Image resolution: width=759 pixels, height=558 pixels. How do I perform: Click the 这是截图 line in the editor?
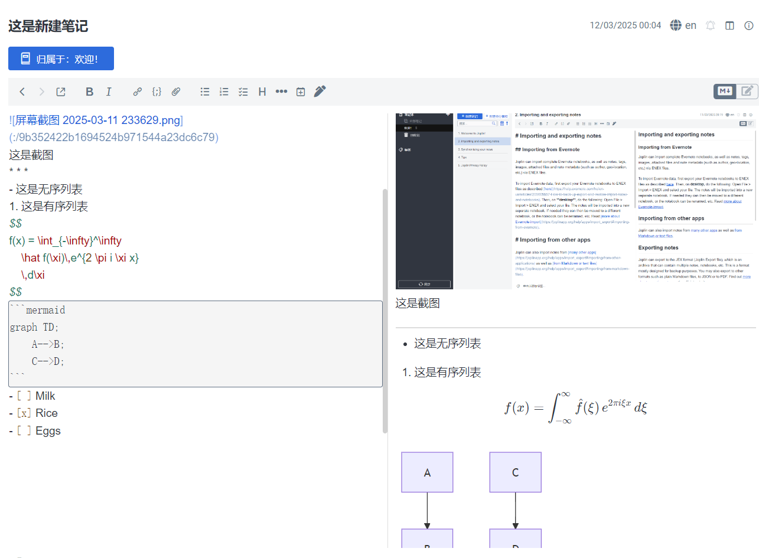coord(31,155)
